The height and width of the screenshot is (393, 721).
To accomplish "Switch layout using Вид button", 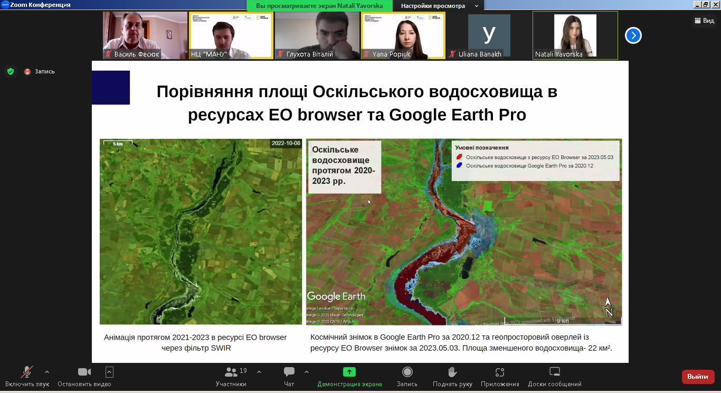I will coord(704,21).
